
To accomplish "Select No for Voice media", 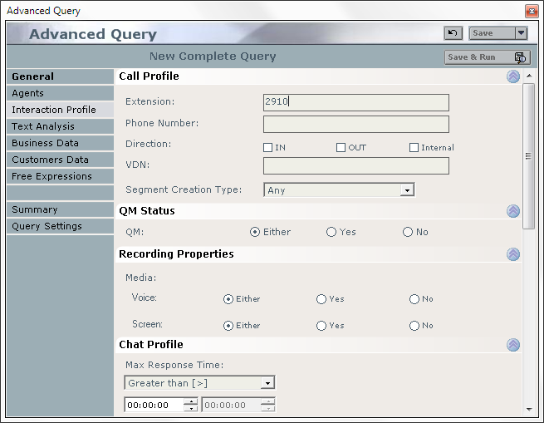I will pyautogui.click(x=414, y=299).
